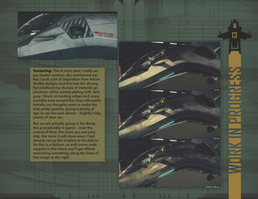Open the render labeled NO ONE LOVES ME
Image resolution: width=258 pixels, height=199 pixels.
170,163
